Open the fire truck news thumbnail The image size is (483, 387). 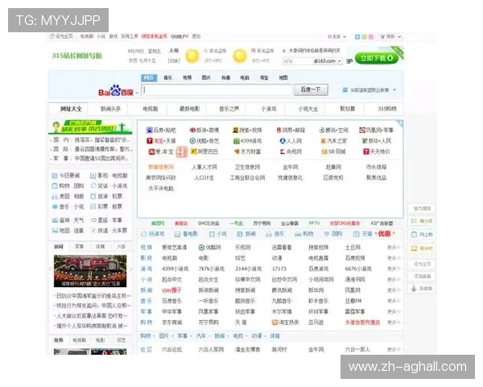point(90,271)
